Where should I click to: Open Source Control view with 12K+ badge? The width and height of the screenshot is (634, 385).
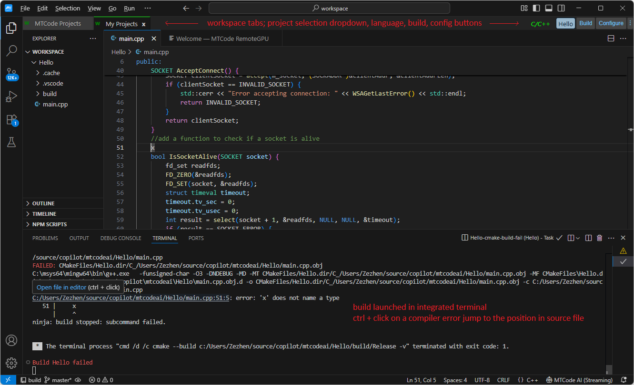[x=11, y=74]
